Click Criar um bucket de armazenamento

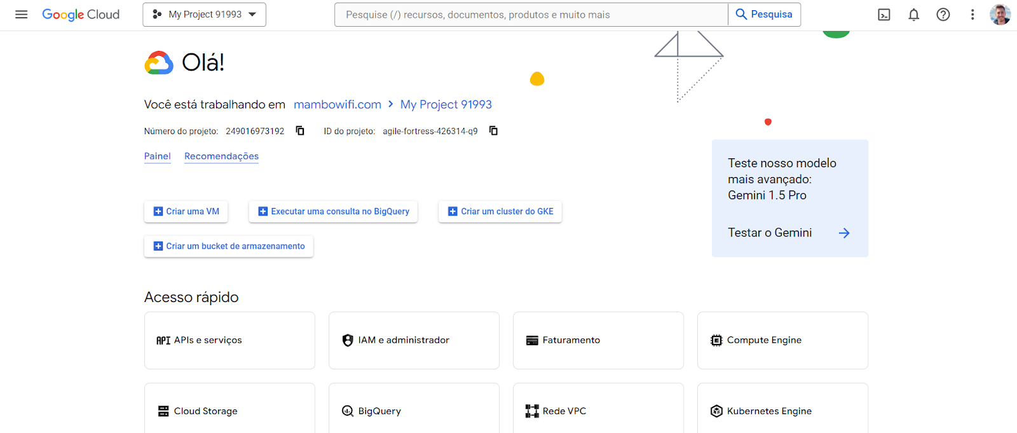click(x=229, y=247)
